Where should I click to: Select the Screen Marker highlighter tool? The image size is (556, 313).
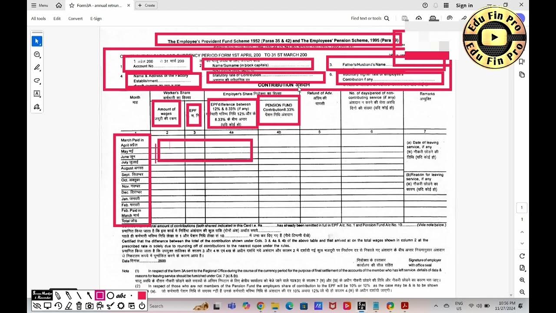point(68,296)
